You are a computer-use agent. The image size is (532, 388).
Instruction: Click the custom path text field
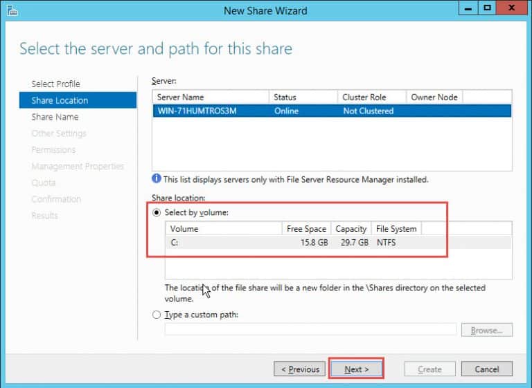310,330
